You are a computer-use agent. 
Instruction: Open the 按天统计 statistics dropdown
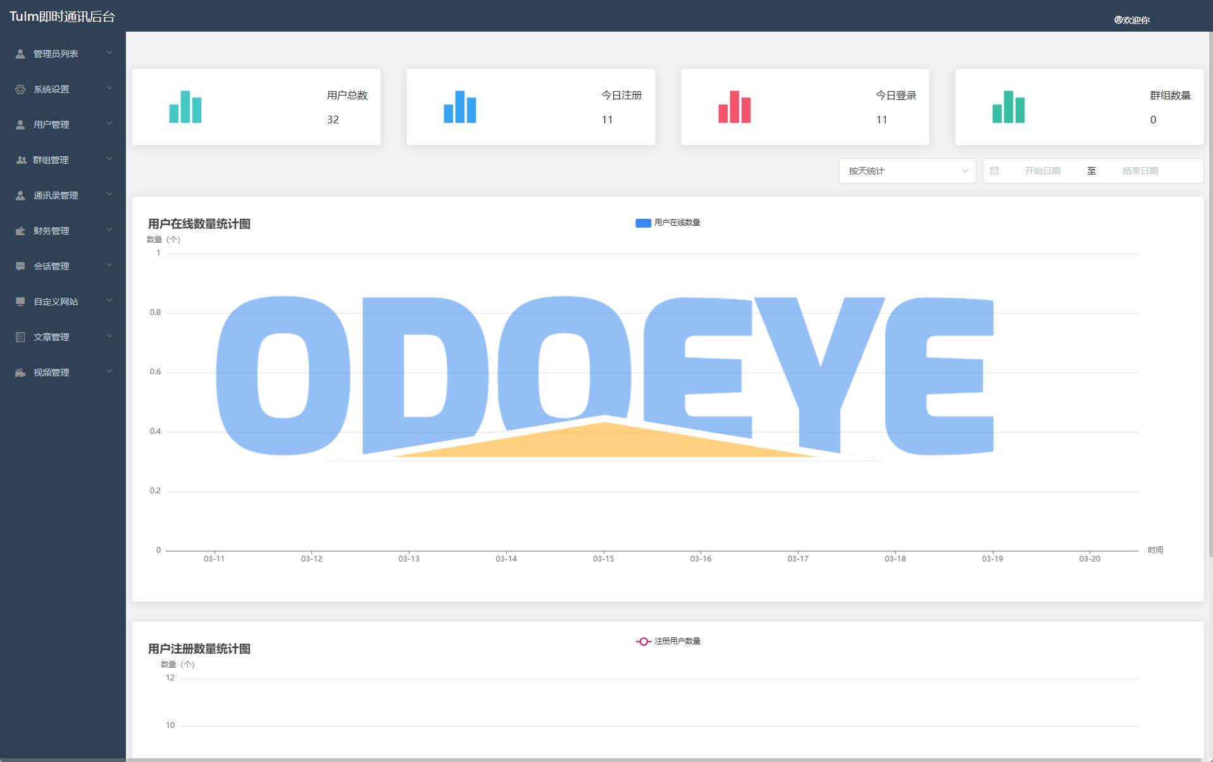907,171
